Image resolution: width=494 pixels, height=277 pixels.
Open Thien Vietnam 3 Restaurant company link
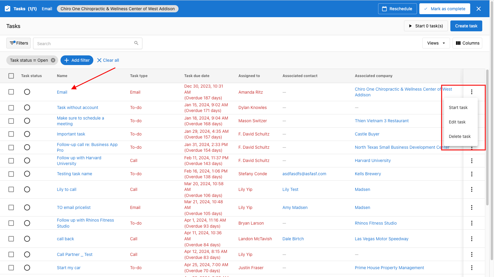click(x=382, y=121)
